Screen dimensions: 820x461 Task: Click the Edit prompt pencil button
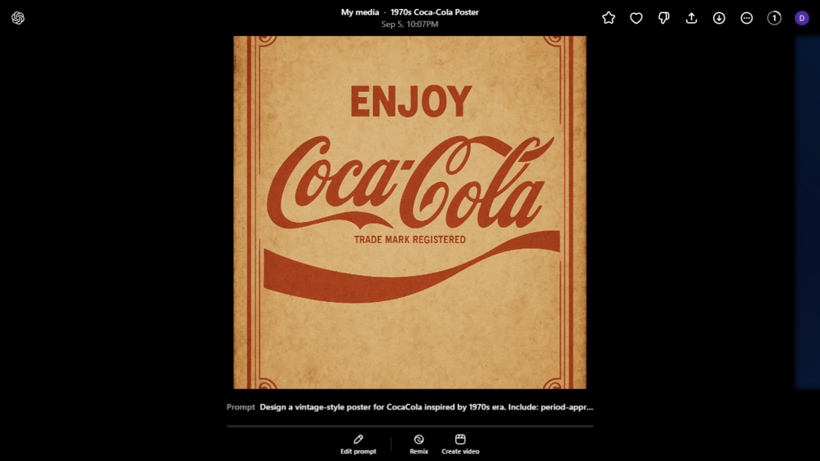[x=358, y=444]
